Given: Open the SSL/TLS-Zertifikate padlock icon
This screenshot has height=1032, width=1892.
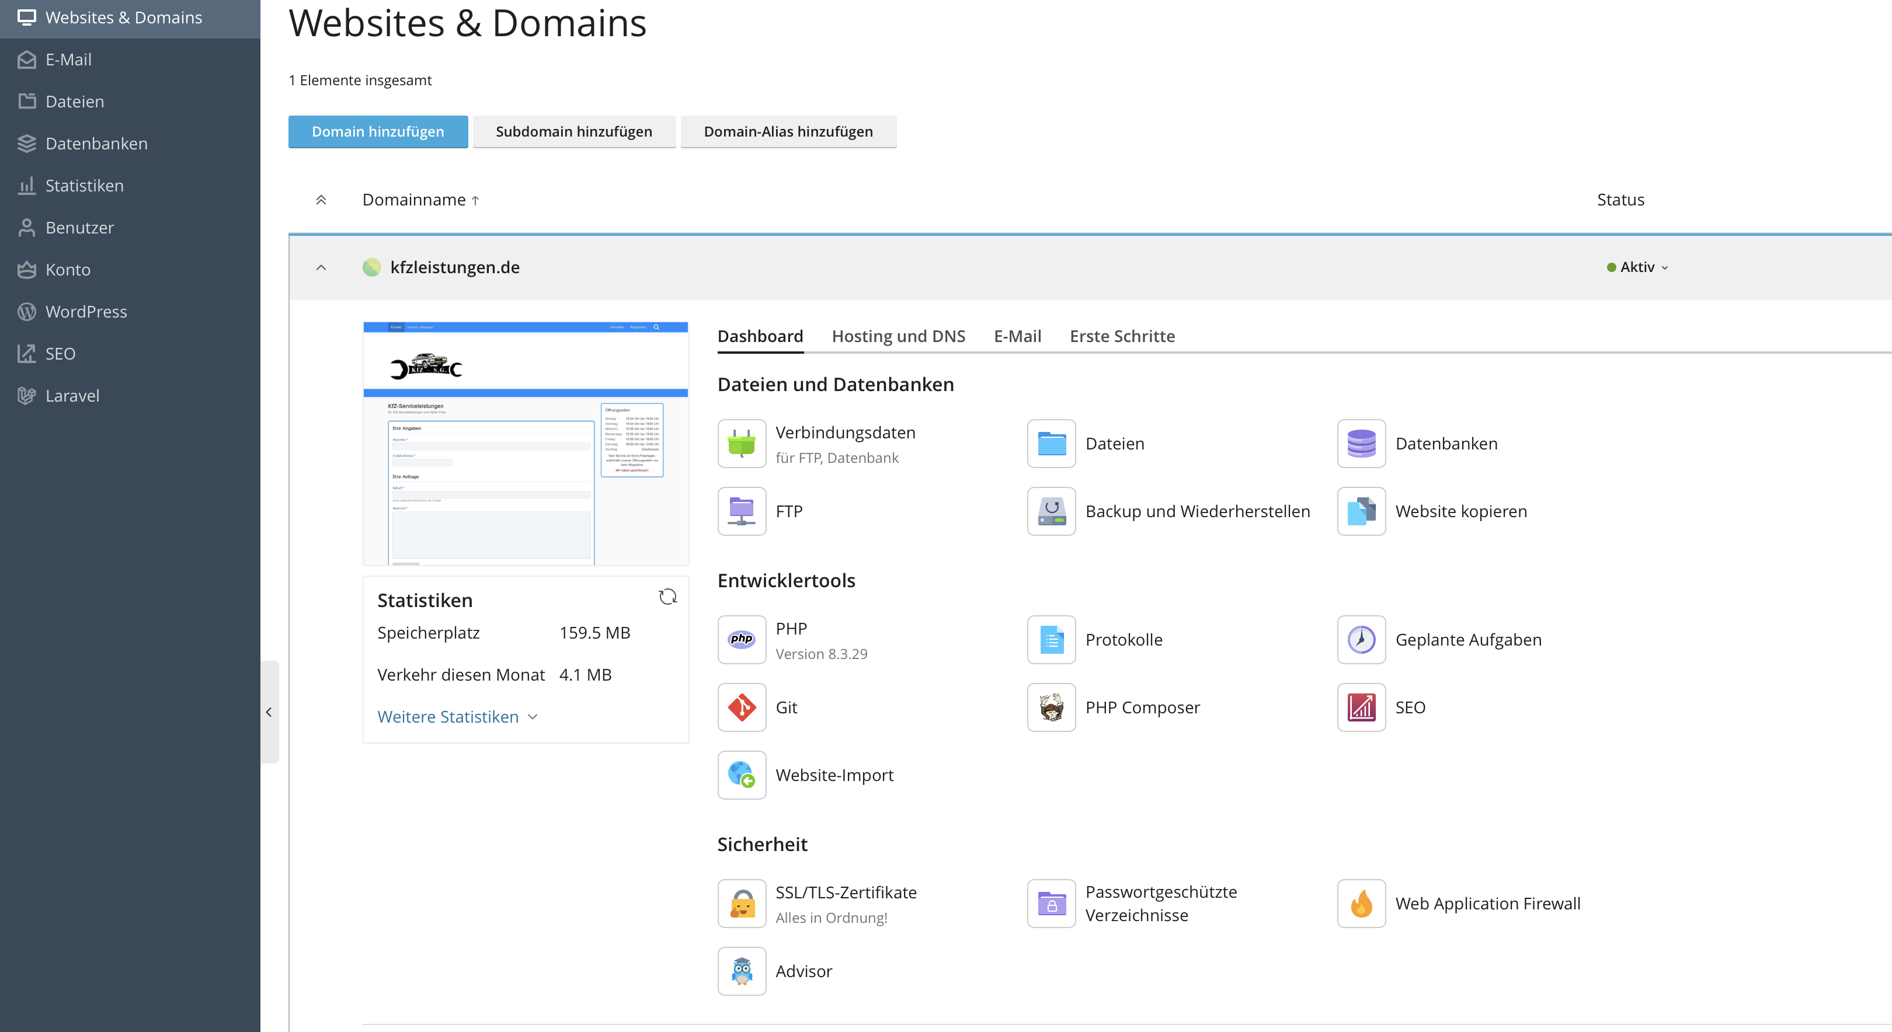Looking at the screenshot, I should point(741,903).
